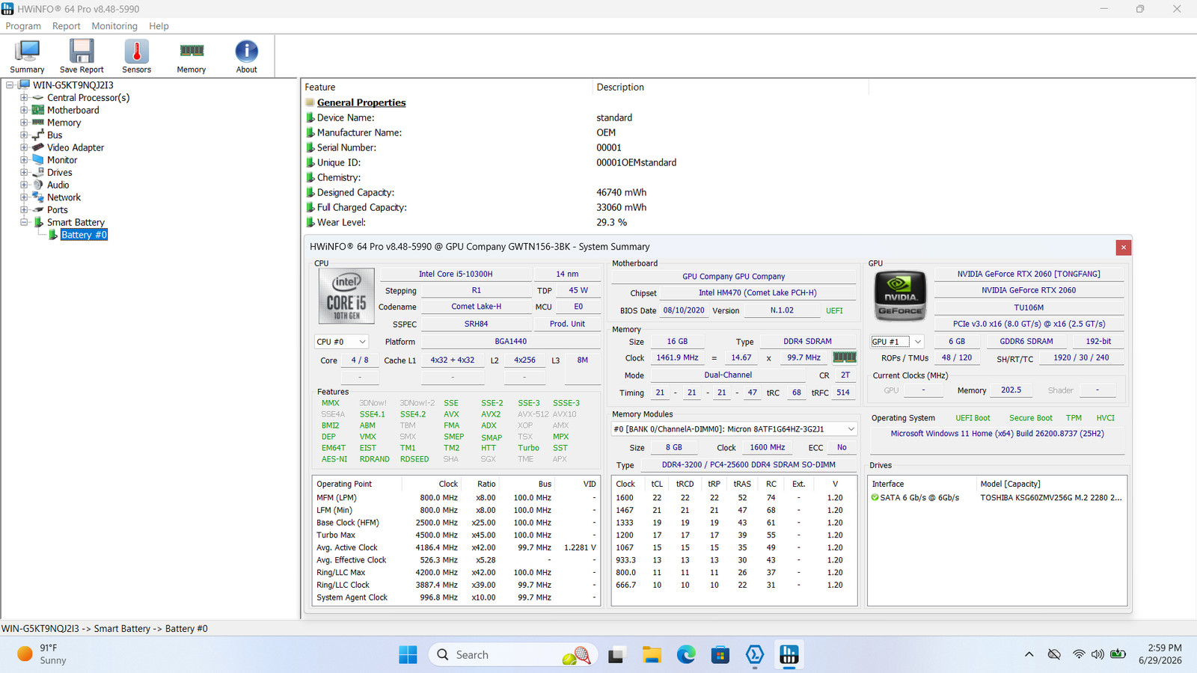This screenshot has height=673, width=1197.
Task: Expand the Memory tree node
Action: [24, 123]
